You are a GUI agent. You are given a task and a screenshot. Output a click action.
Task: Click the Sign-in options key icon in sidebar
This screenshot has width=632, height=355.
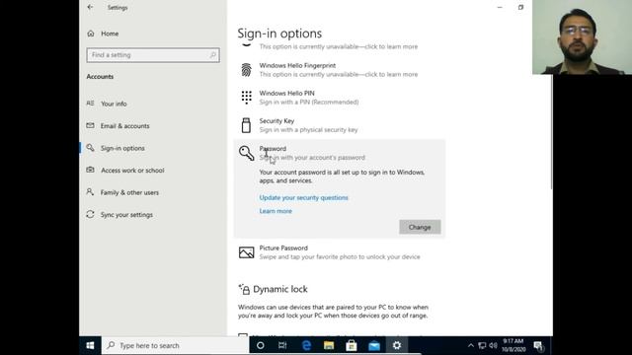pyautogui.click(x=90, y=148)
